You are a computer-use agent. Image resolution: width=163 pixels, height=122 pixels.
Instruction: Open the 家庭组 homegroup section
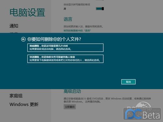tap(16, 96)
